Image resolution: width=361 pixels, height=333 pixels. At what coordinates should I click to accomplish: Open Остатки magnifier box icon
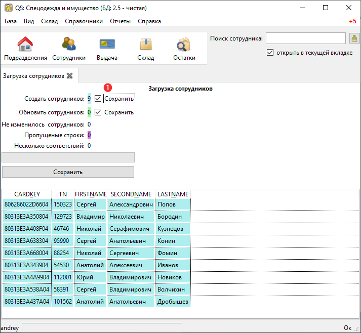tap(184, 44)
